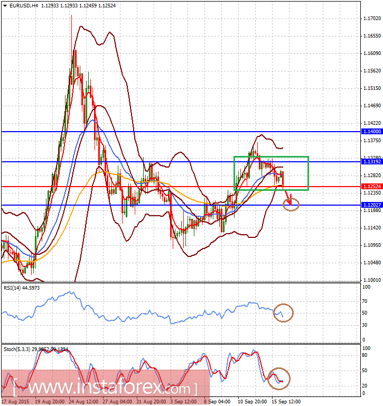Click the 17 Aug 2015 date label
Image resolution: width=383 pixels, height=406 pixels.
coord(15,401)
